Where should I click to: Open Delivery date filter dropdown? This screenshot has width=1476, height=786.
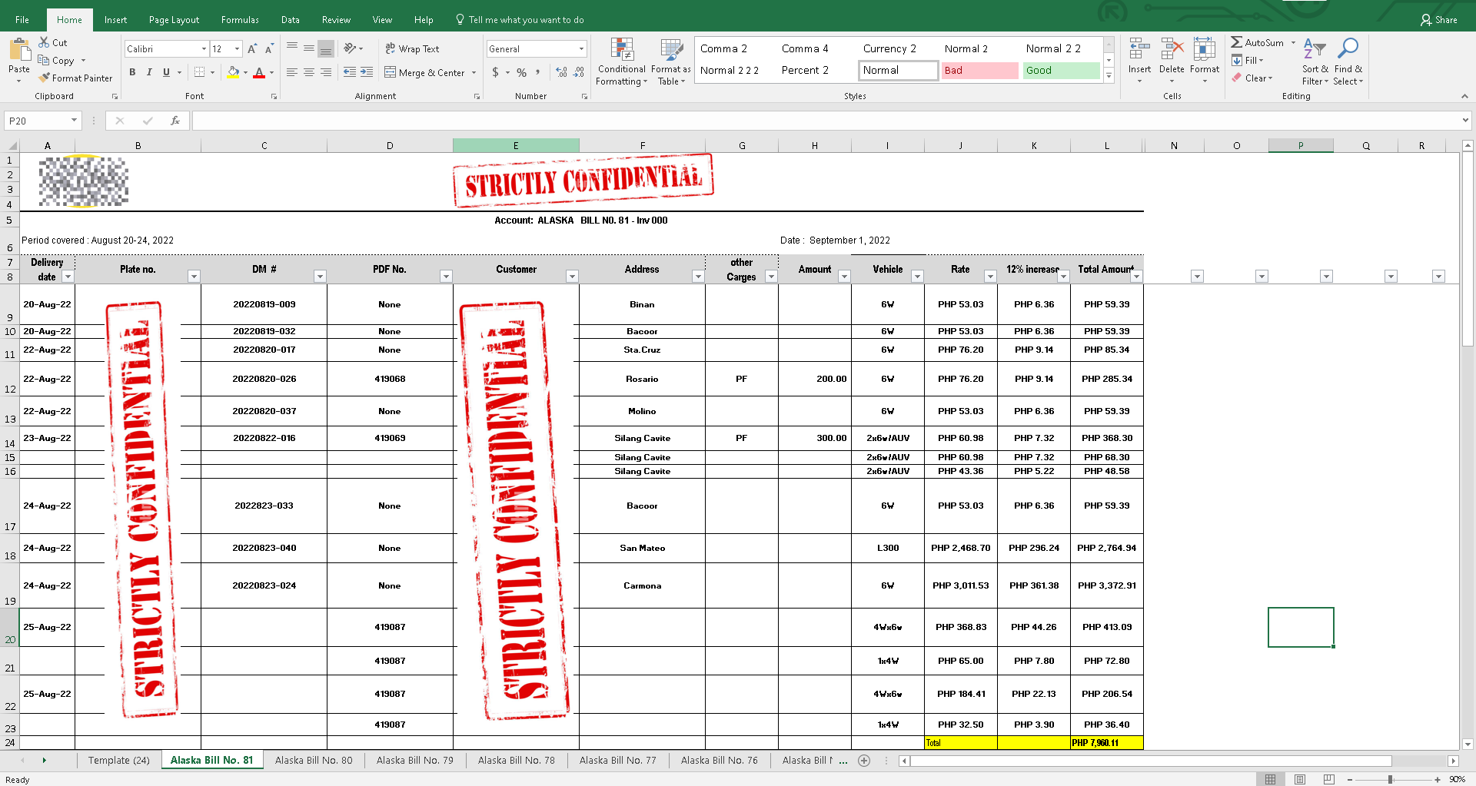click(x=68, y=277)
